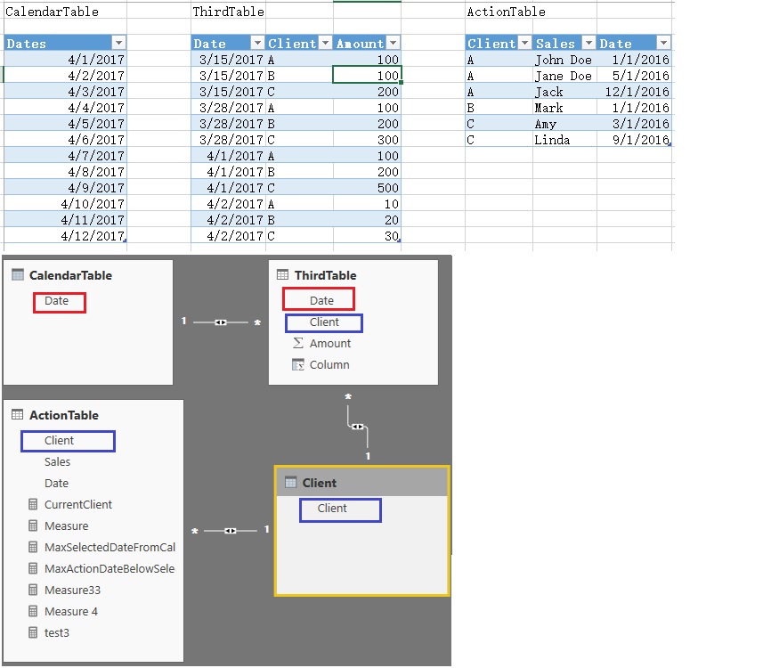The image size is (771, 668).
Task: Click the measure icon beside MaxActionDateBelowSele
Action: 33,568
